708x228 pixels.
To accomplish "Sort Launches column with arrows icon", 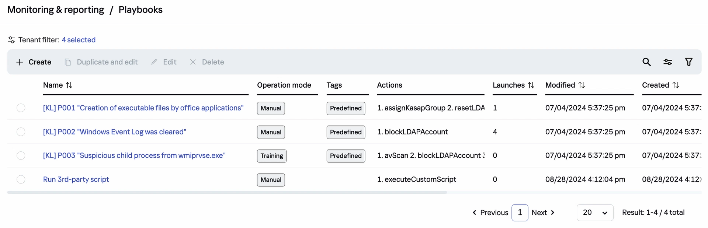I will tap(531, 85).
